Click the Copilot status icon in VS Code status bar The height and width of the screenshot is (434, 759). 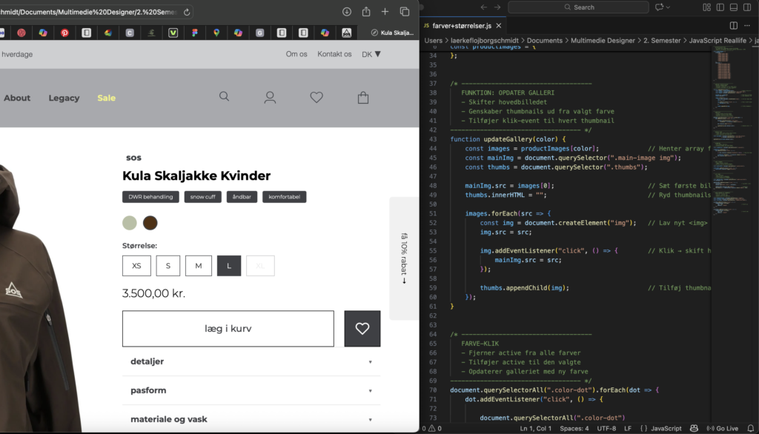tap(694, 428)
